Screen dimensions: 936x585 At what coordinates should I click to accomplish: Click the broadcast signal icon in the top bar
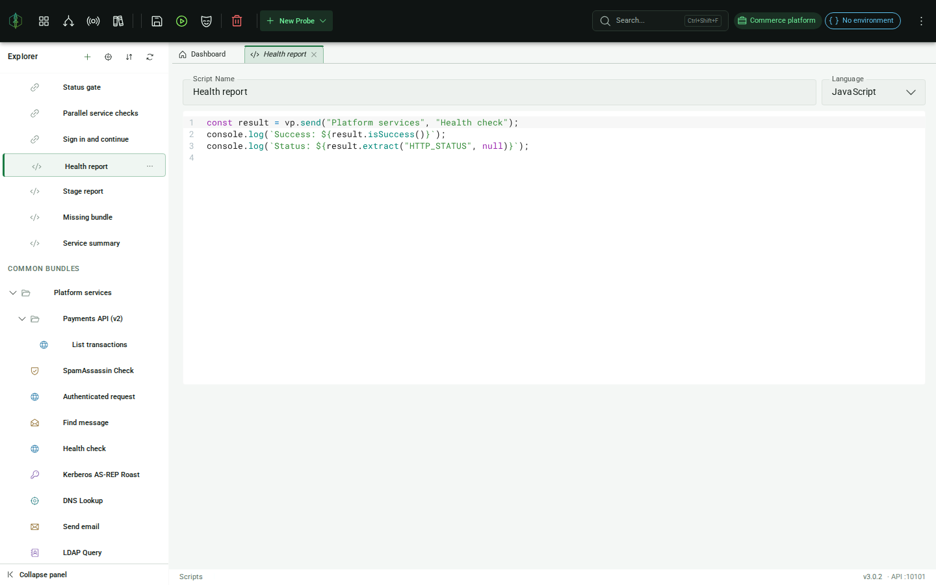93,21
